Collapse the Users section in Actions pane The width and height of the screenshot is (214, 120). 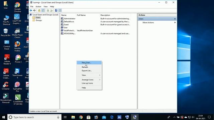(175, 19)
